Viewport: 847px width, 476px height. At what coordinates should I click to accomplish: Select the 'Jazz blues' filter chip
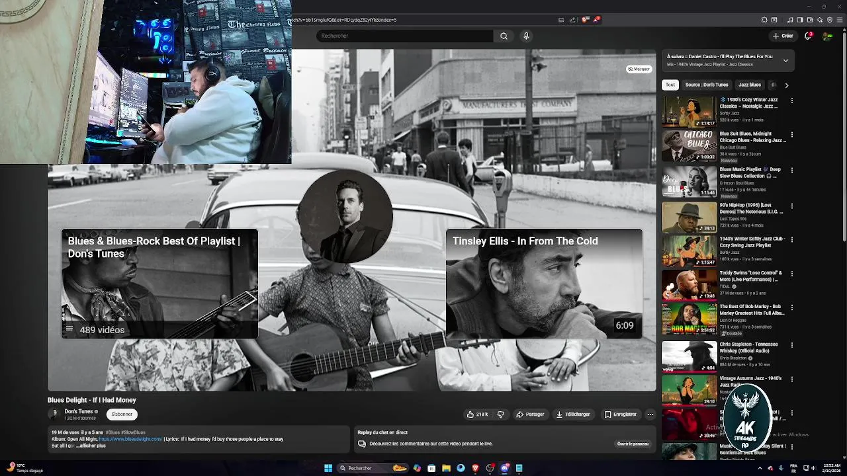750,85
